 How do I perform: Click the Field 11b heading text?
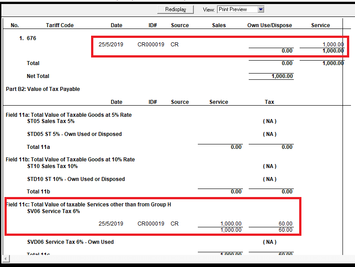(x=70, y=160)
